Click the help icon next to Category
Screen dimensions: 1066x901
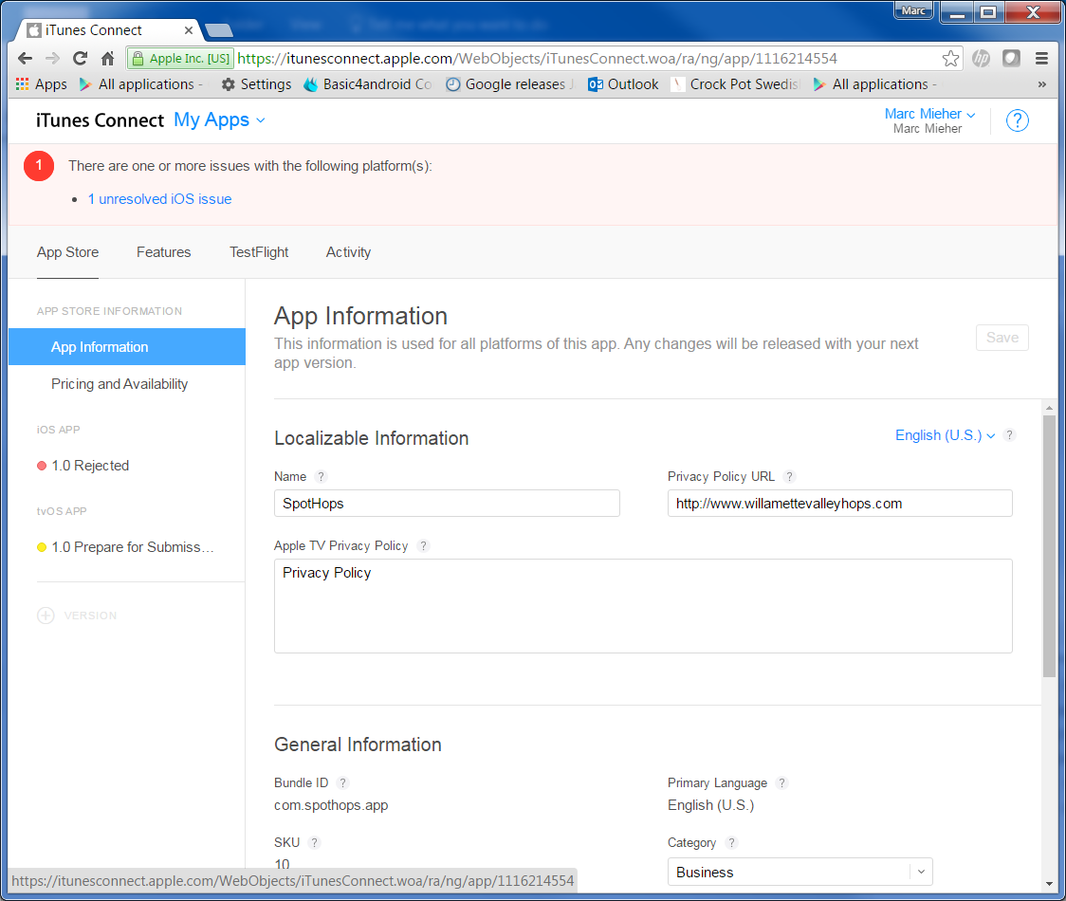(731, 843)
